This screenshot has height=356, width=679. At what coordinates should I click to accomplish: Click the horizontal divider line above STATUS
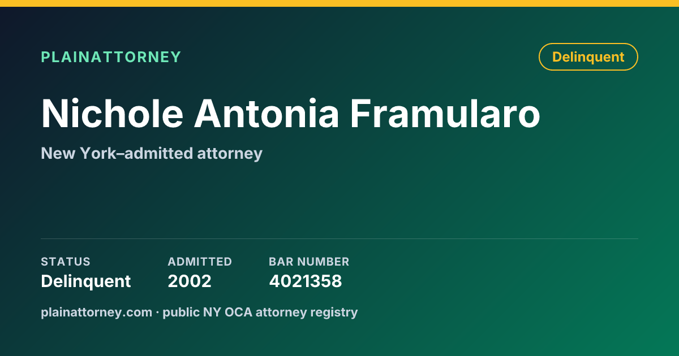click(339, 238)
